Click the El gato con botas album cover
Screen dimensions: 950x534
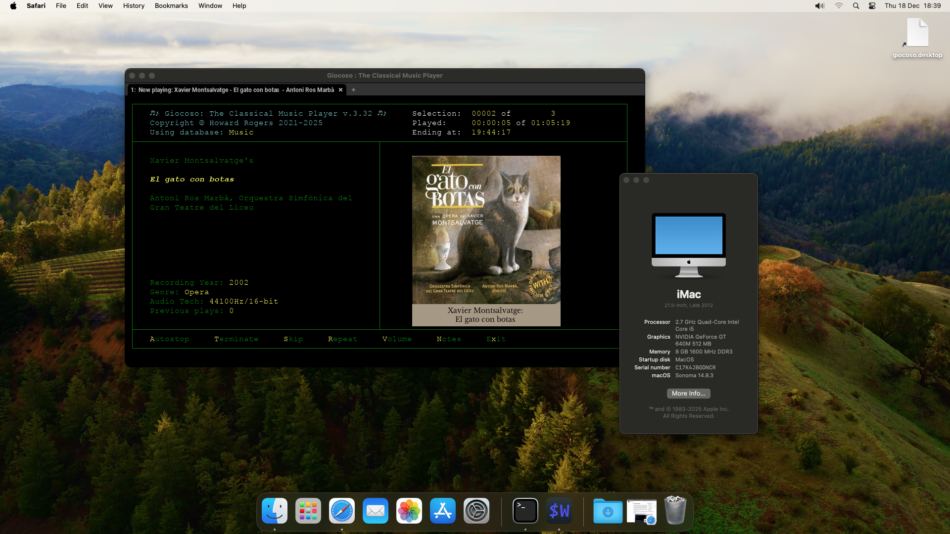(486, 230)
